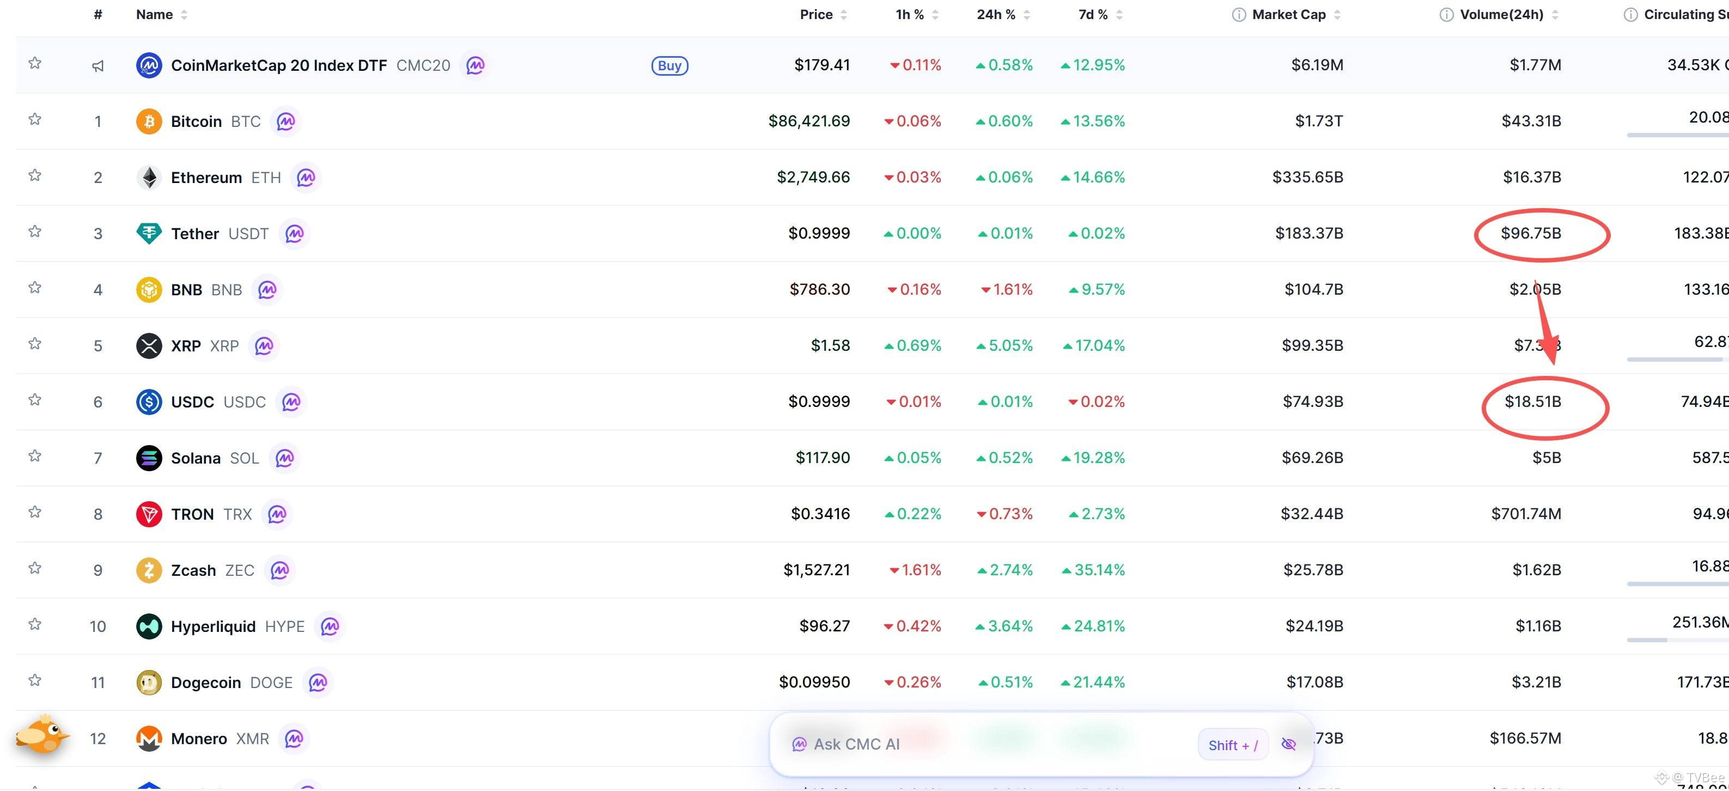Sort by the 7d % column header
Viewport: 1729px width, 791px height.
tap(1093, 15)
